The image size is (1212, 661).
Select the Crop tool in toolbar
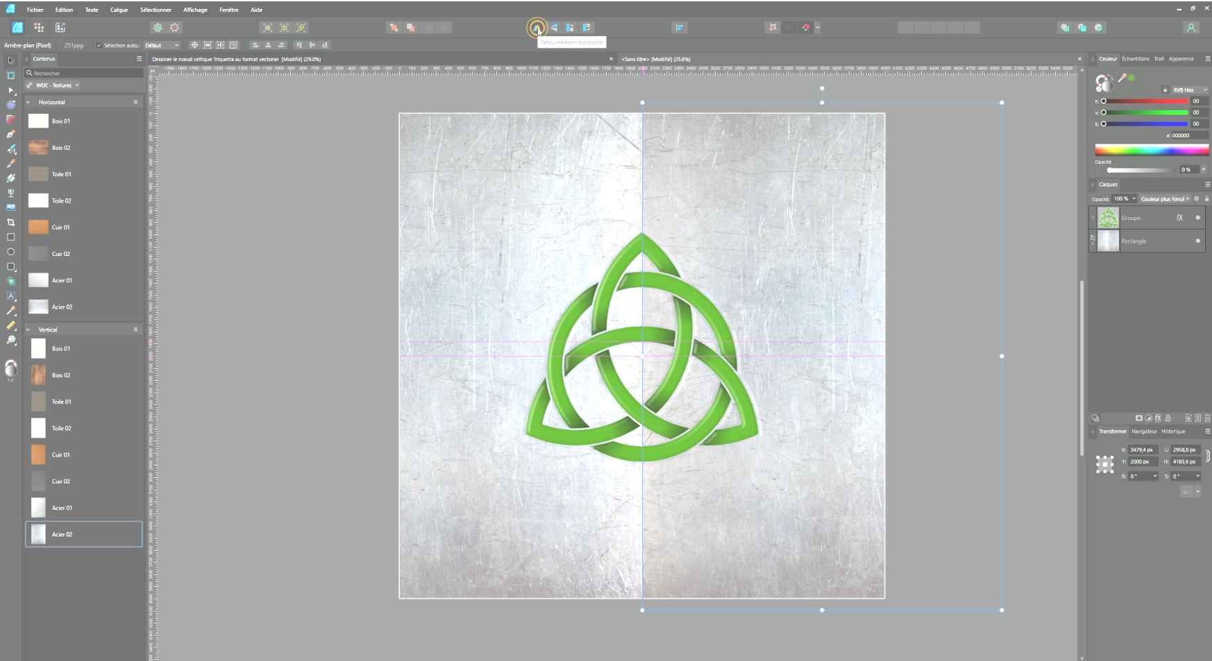[10, 223]
